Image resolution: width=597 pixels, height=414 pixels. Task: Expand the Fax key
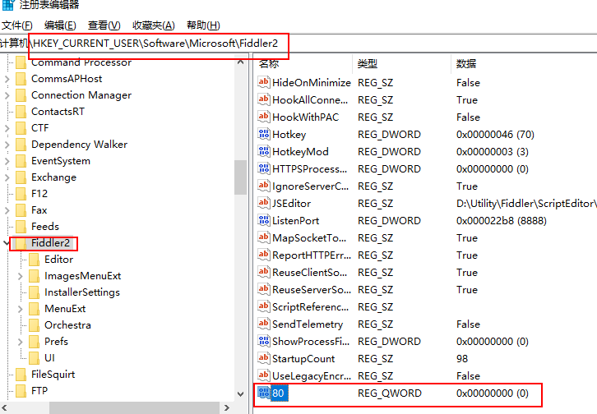tap(7, 210)
